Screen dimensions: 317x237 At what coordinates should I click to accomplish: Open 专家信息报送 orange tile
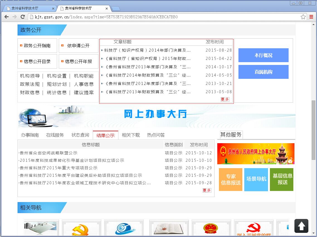point(230,180)
